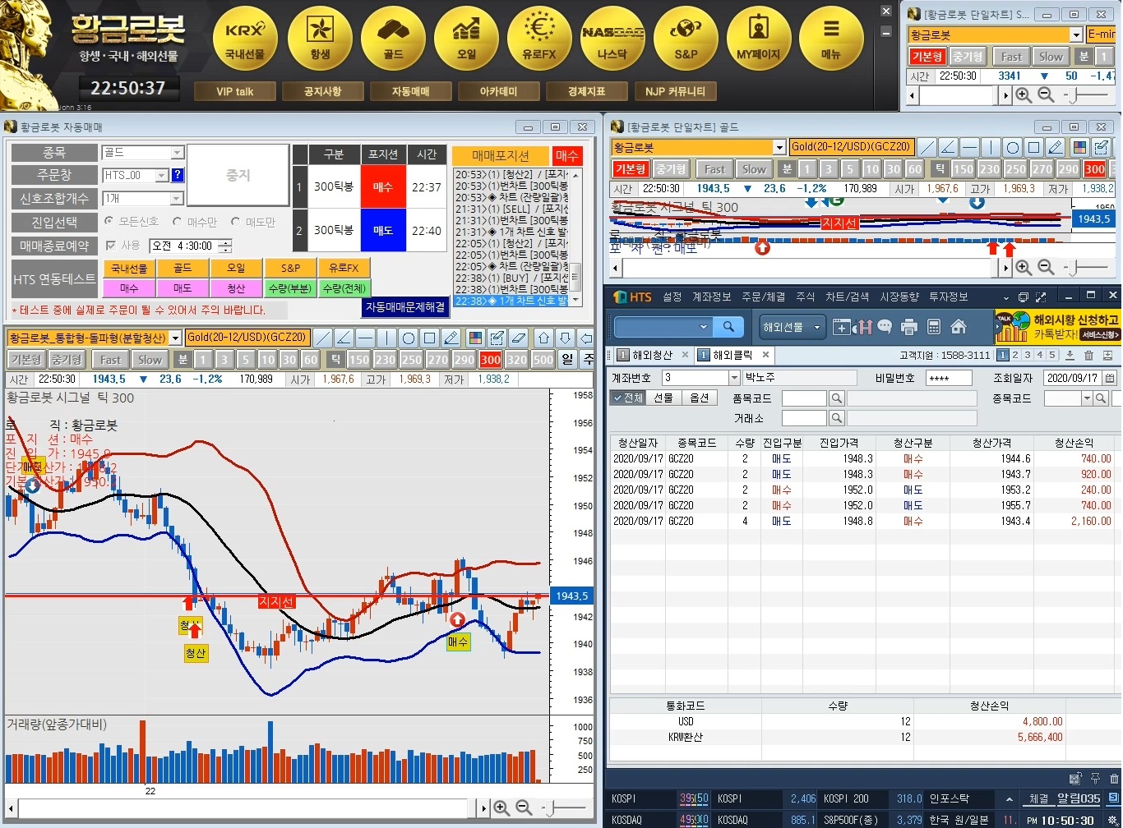Open 해외선물 dropdown in HTS toolbar
1123x828 pixels.
pos(793,327)
